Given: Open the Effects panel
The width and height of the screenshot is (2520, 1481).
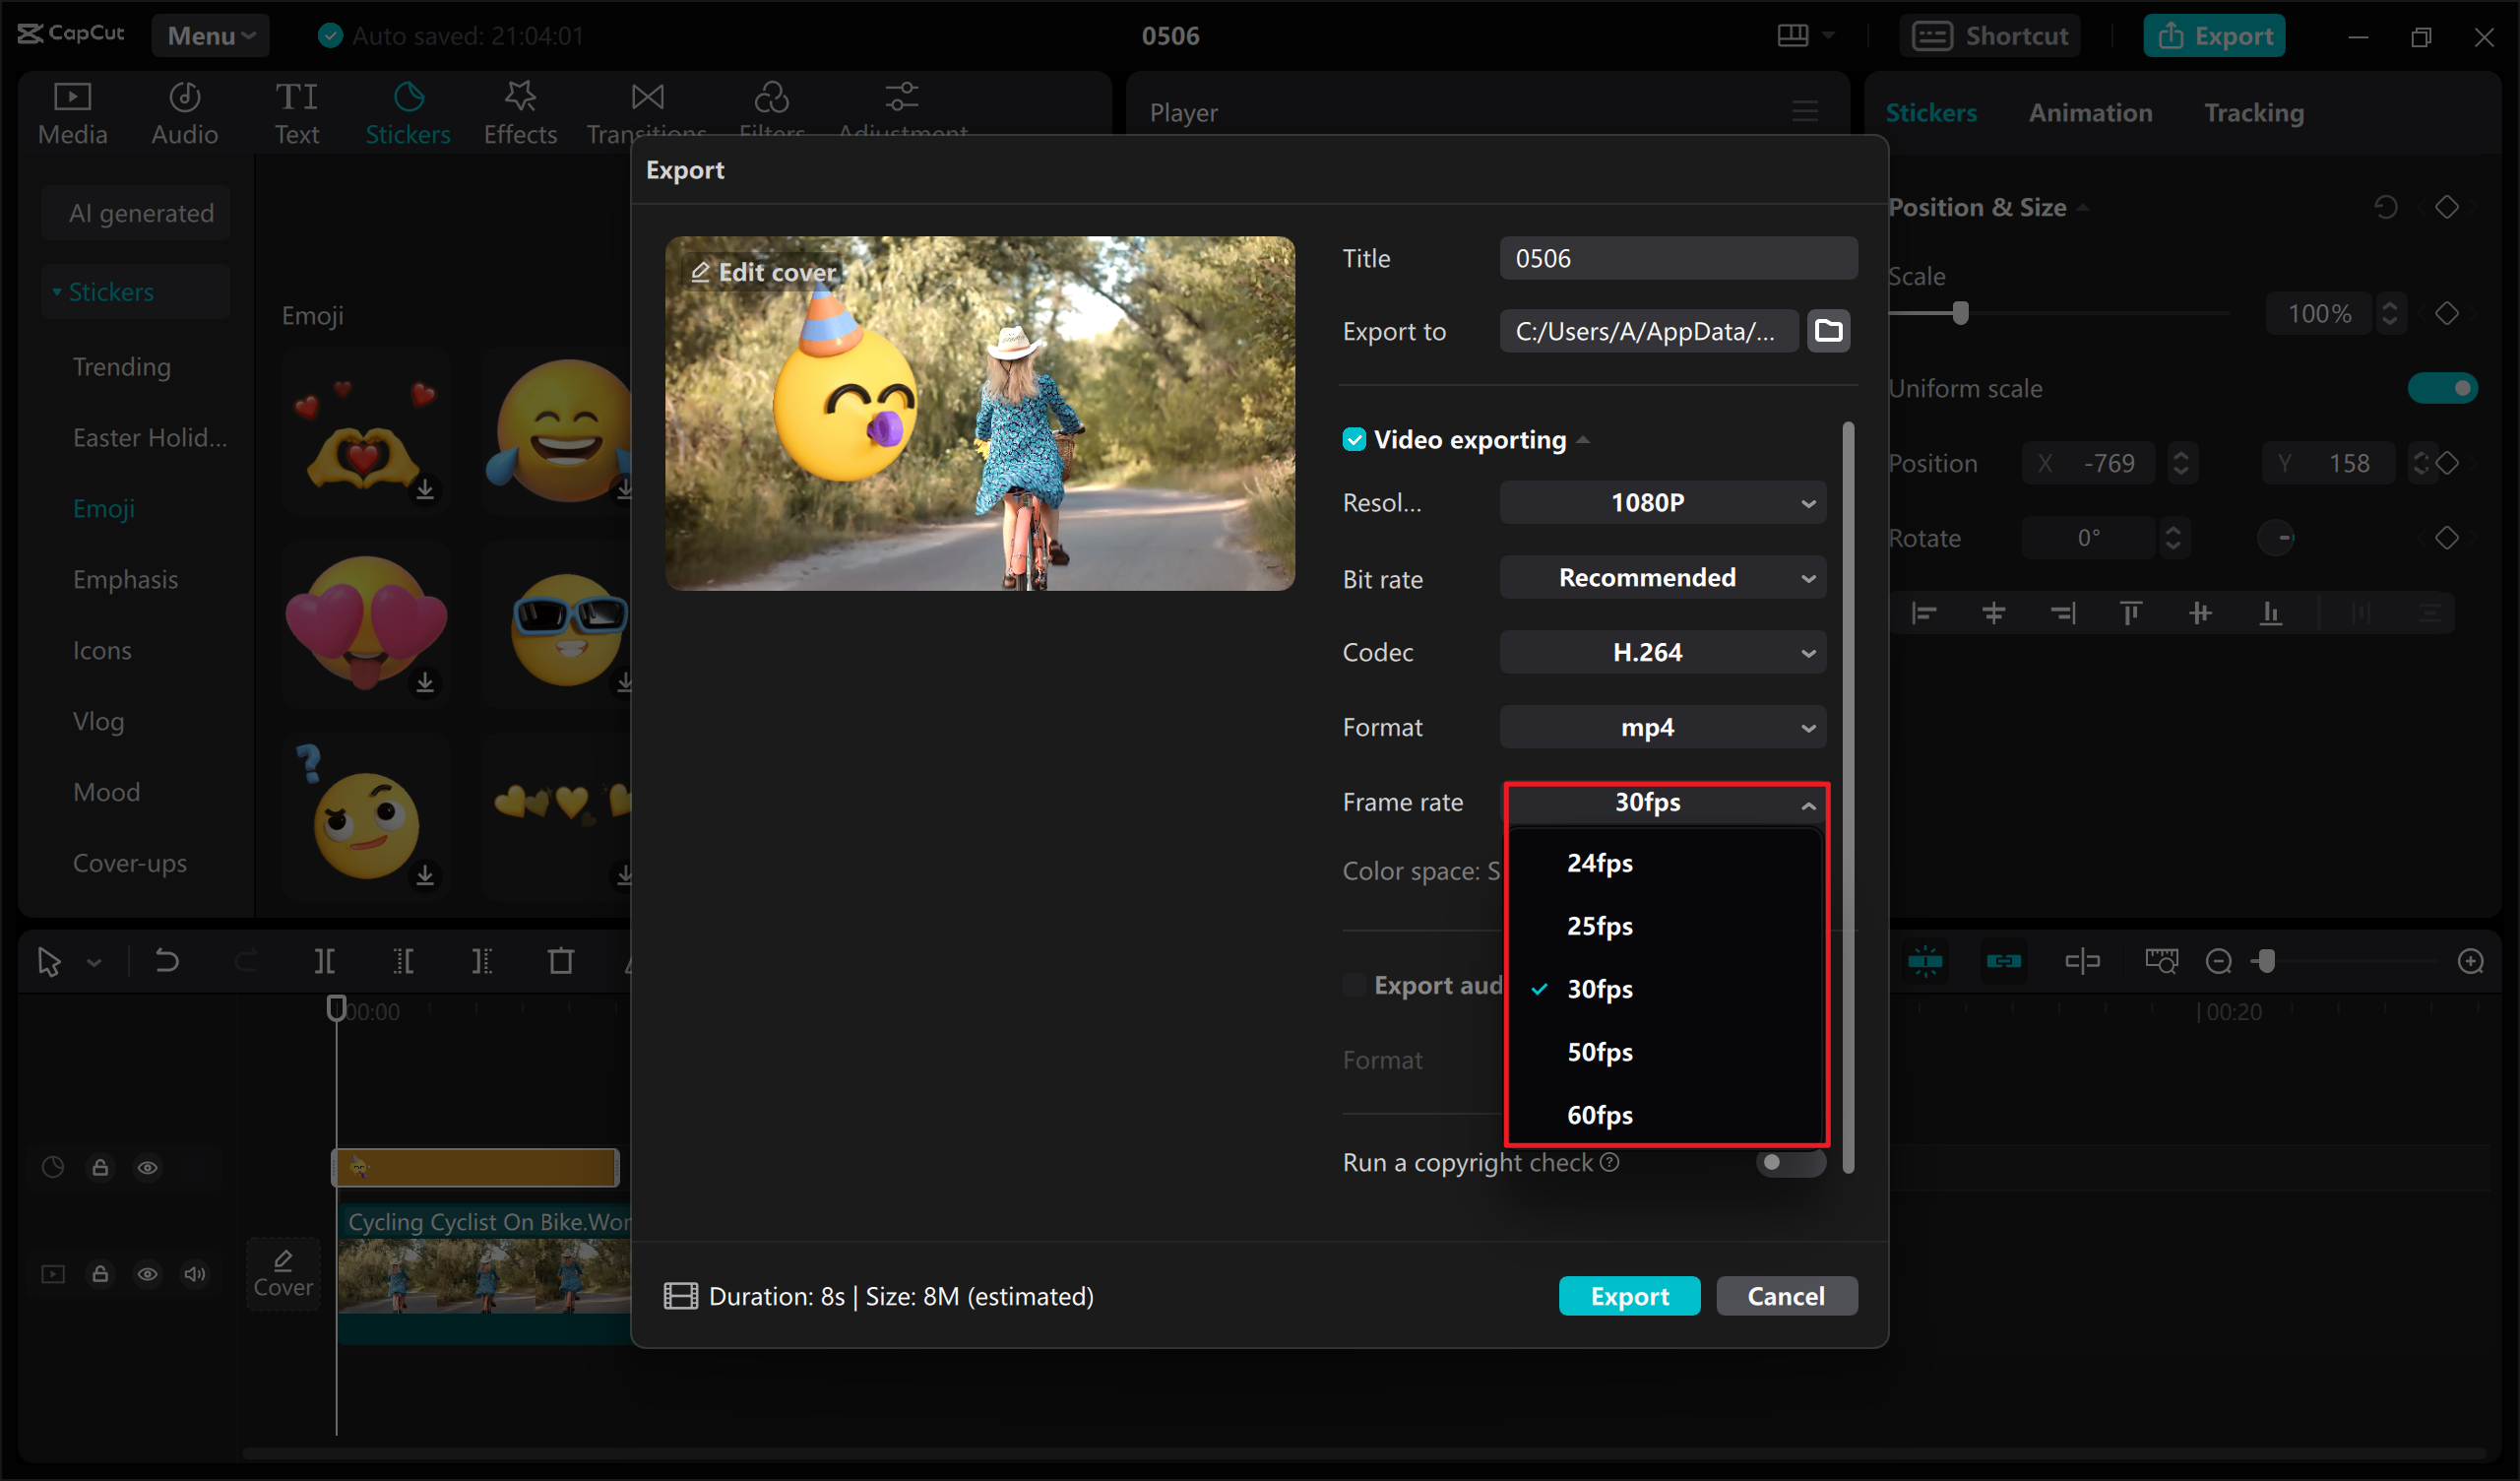Looking at the screenshot, I should 519,111.
